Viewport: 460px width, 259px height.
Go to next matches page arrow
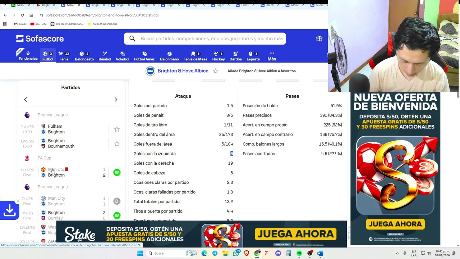(116, 99)
